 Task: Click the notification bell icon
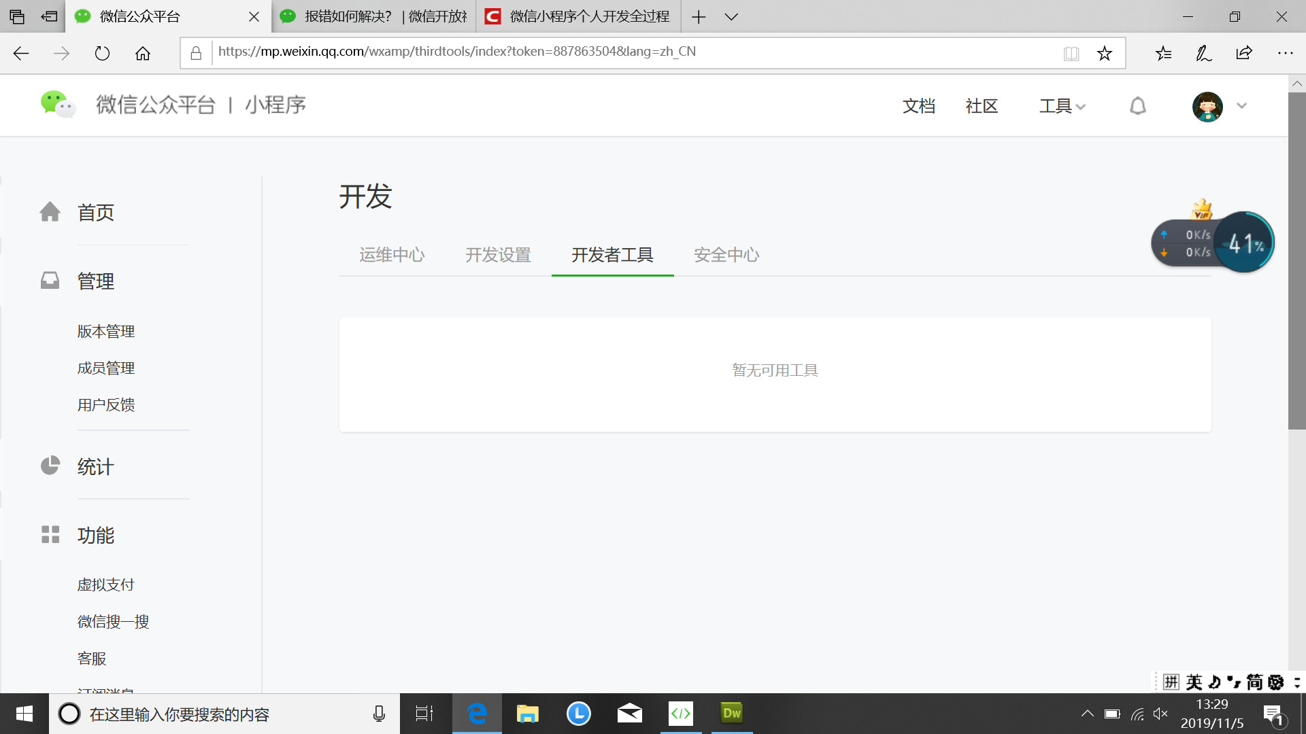[1138, 106]
